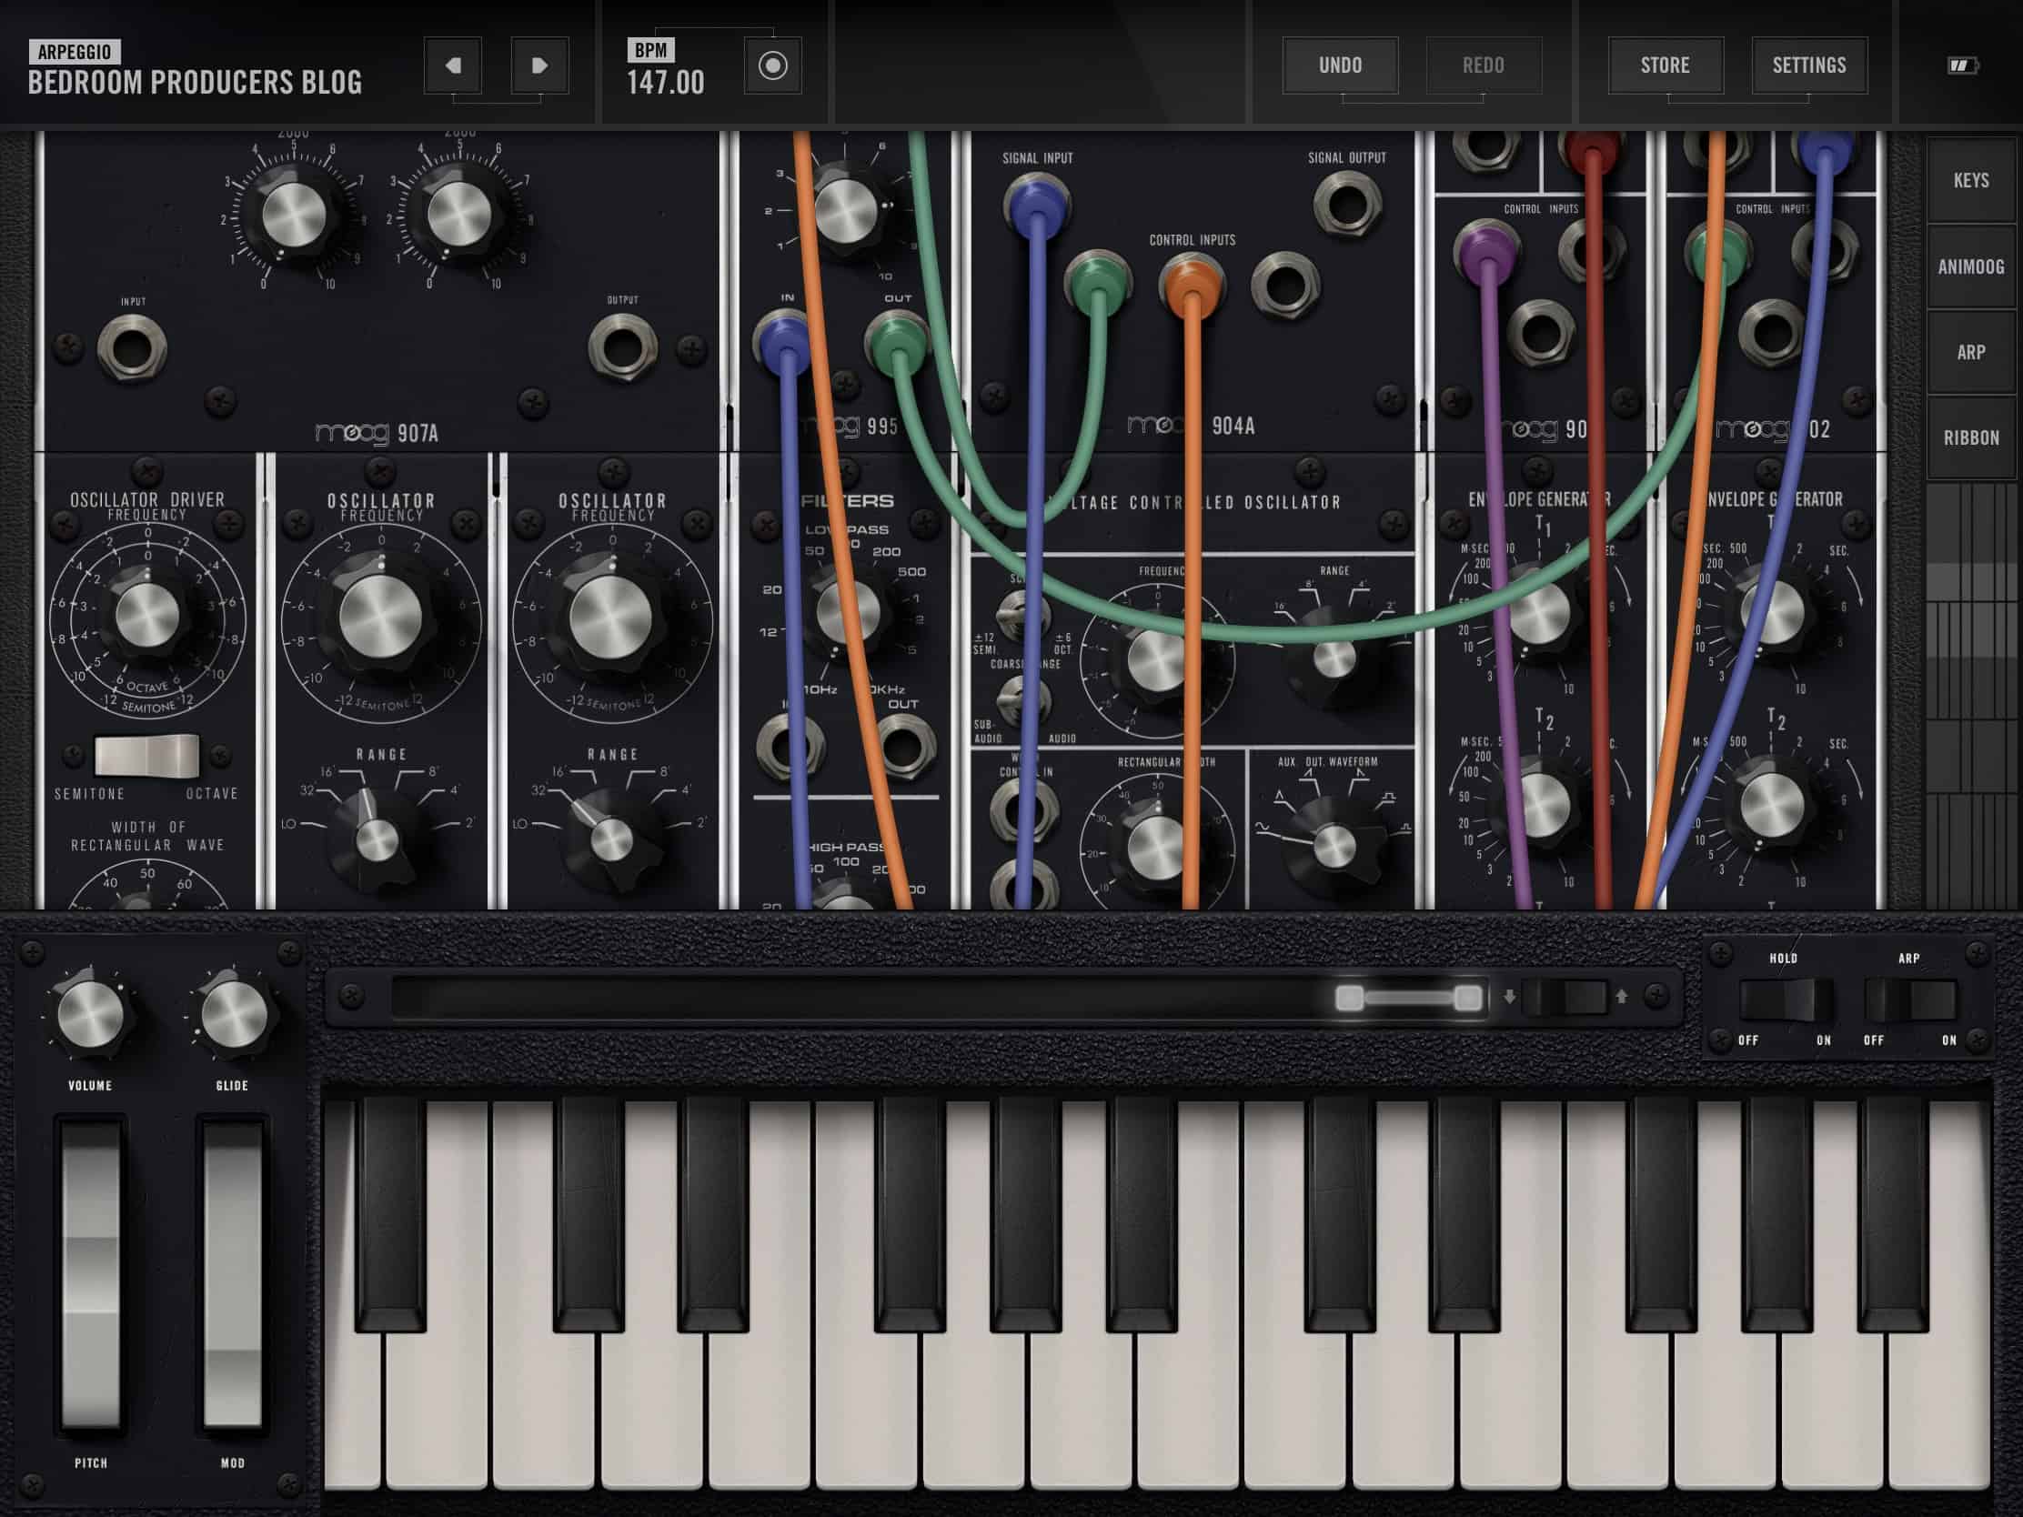Click the first Oscillator frequency knob
Viewport: 2023px width, 1517px height.
click(379, 616)
